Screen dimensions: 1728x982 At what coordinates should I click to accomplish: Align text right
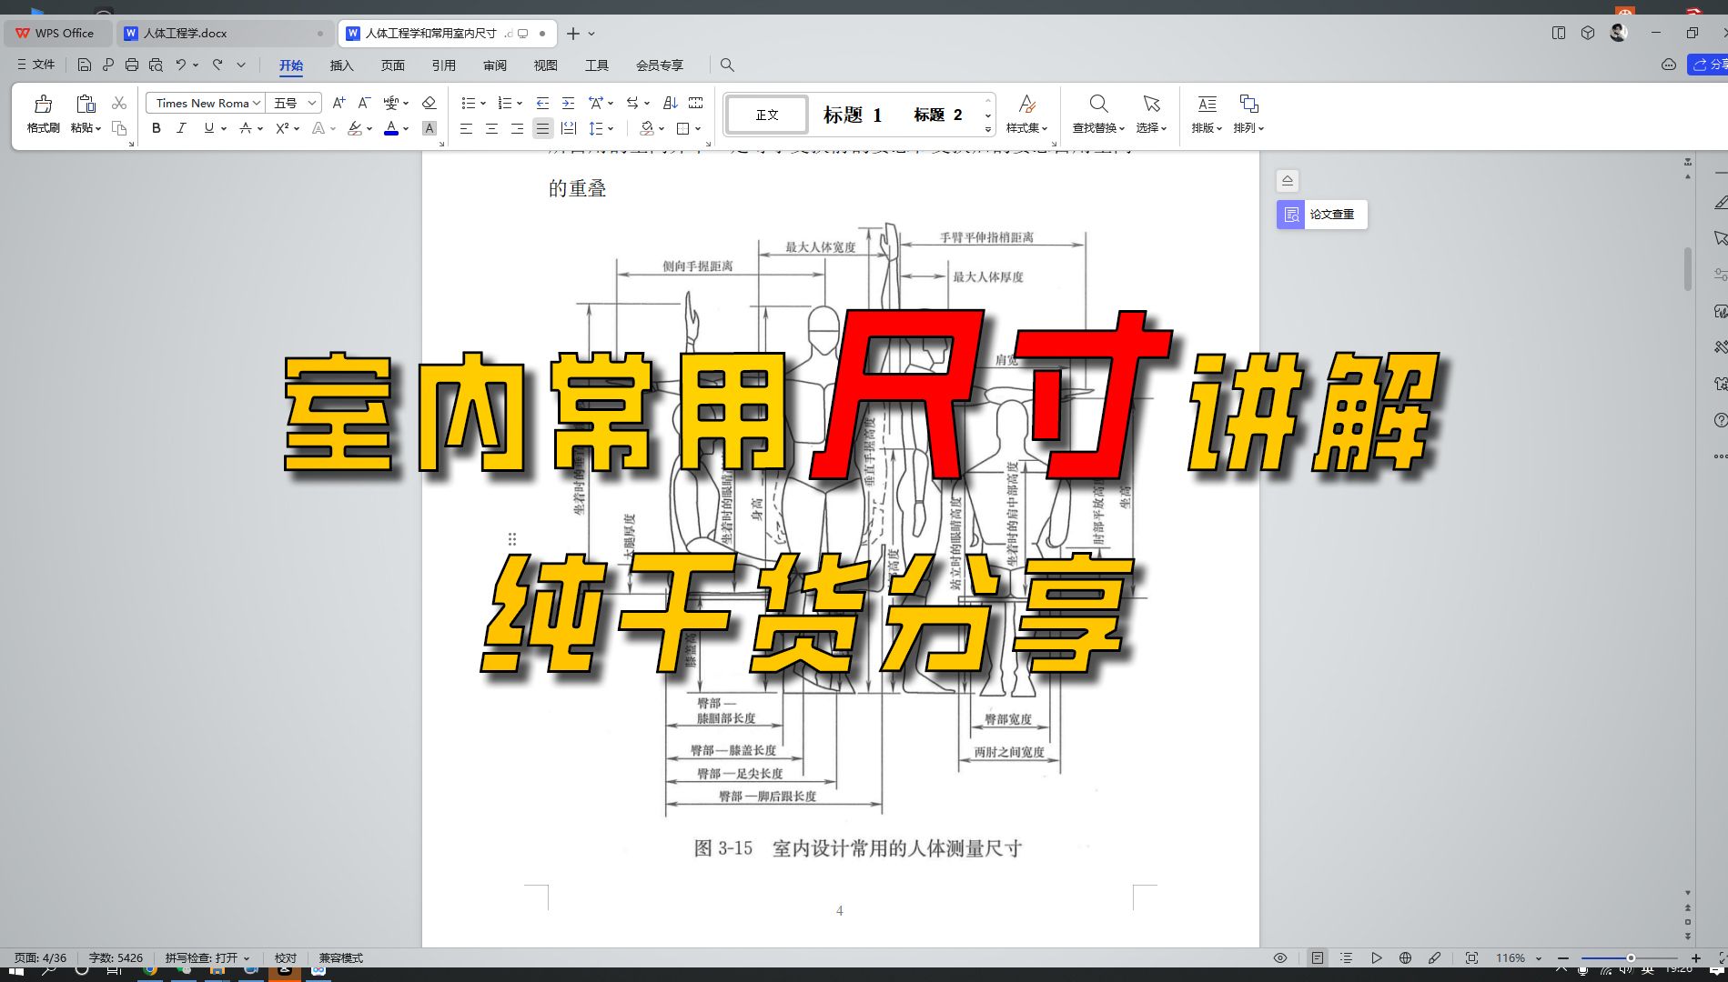517,129
